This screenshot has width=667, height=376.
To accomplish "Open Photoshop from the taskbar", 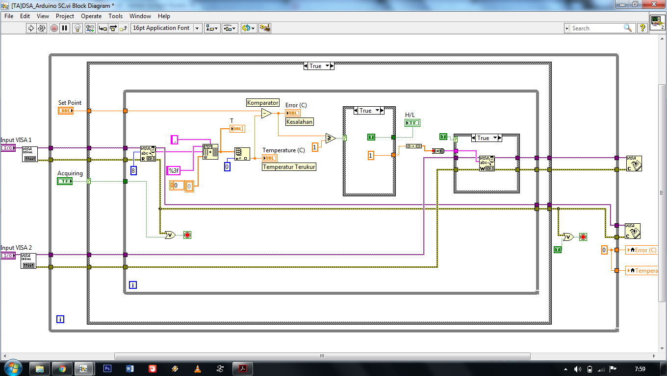I will [x=107, y=369].
